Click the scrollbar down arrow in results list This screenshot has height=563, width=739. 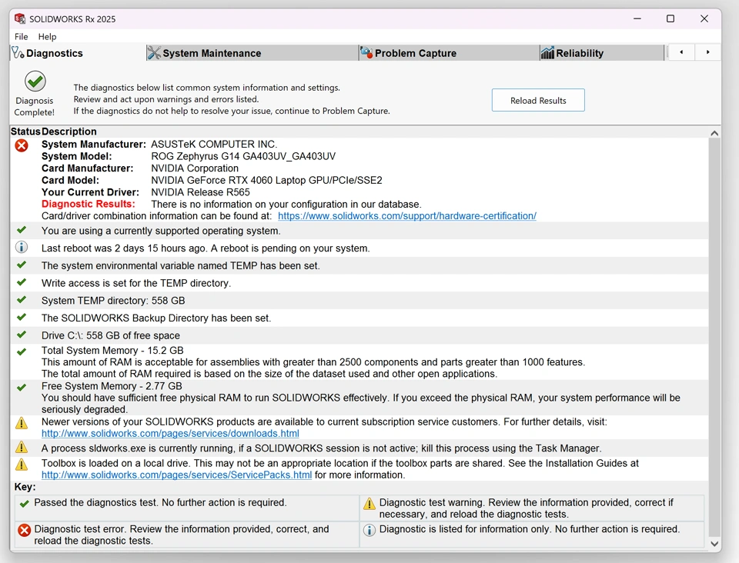tap(714, 543)
